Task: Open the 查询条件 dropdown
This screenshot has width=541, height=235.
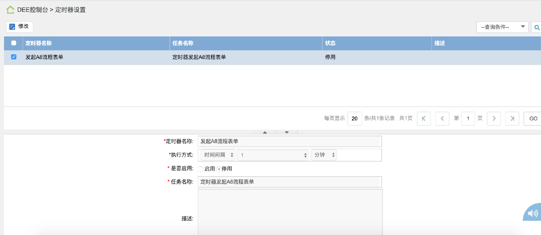Action: 502,27
